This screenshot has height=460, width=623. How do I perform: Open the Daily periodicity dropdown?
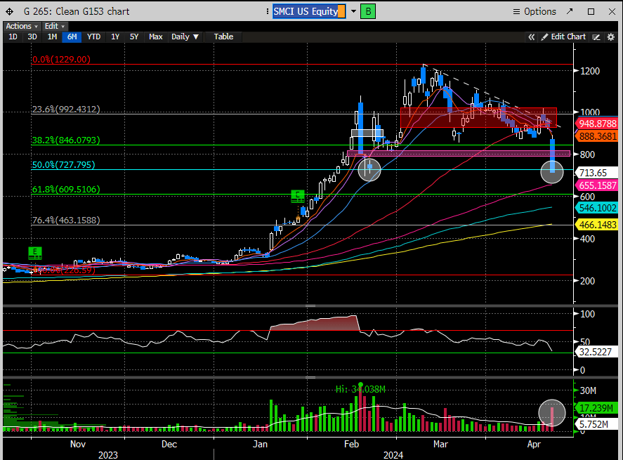[x=185, y=37]
